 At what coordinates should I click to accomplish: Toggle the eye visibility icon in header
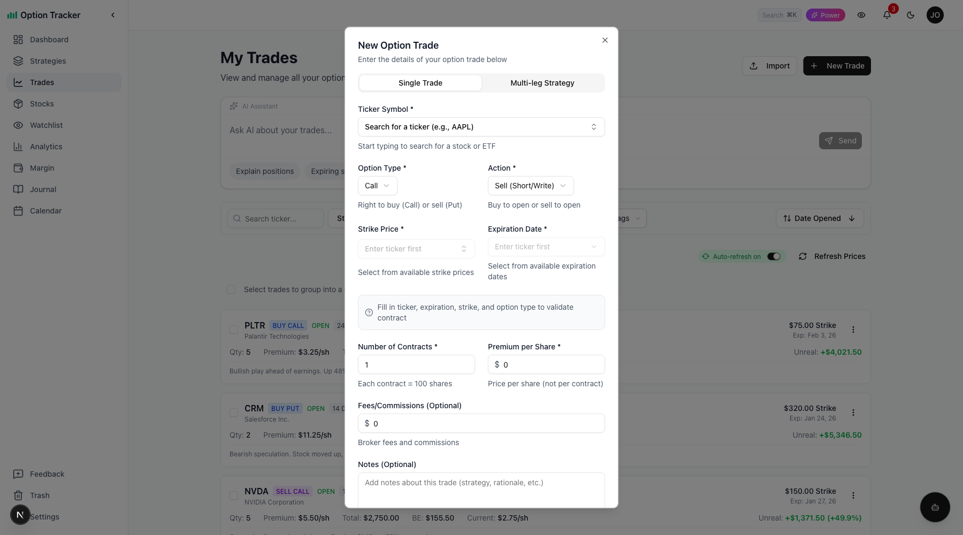(861, 15)
